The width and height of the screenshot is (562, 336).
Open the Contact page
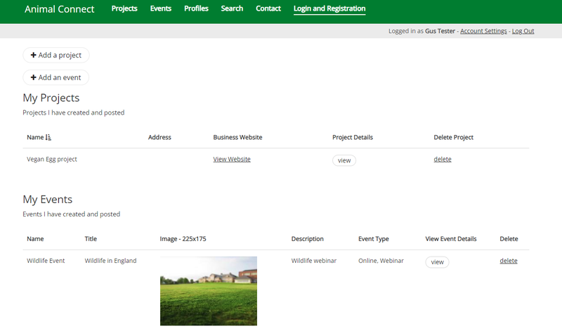[x=268, y=9]
